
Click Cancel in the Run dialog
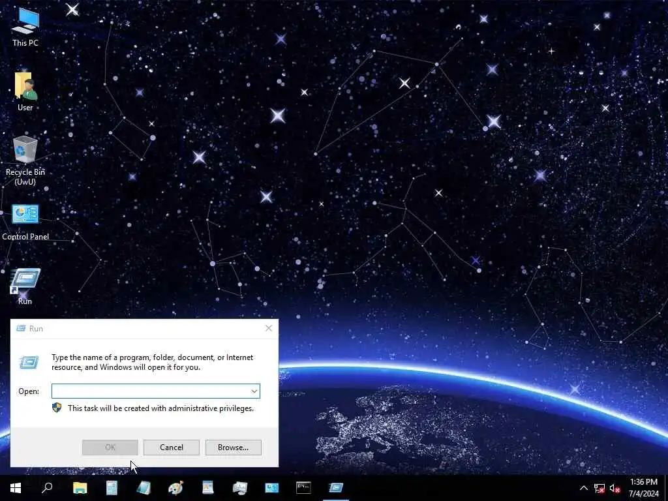tap(172, 448)
